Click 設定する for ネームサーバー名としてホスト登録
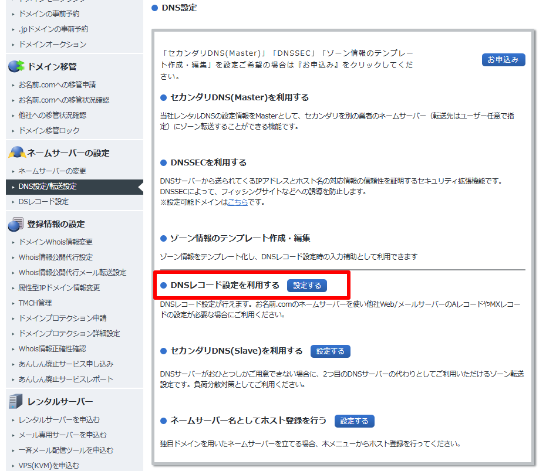The height and width of the screenshot is (471, 546). pos(354,421)
